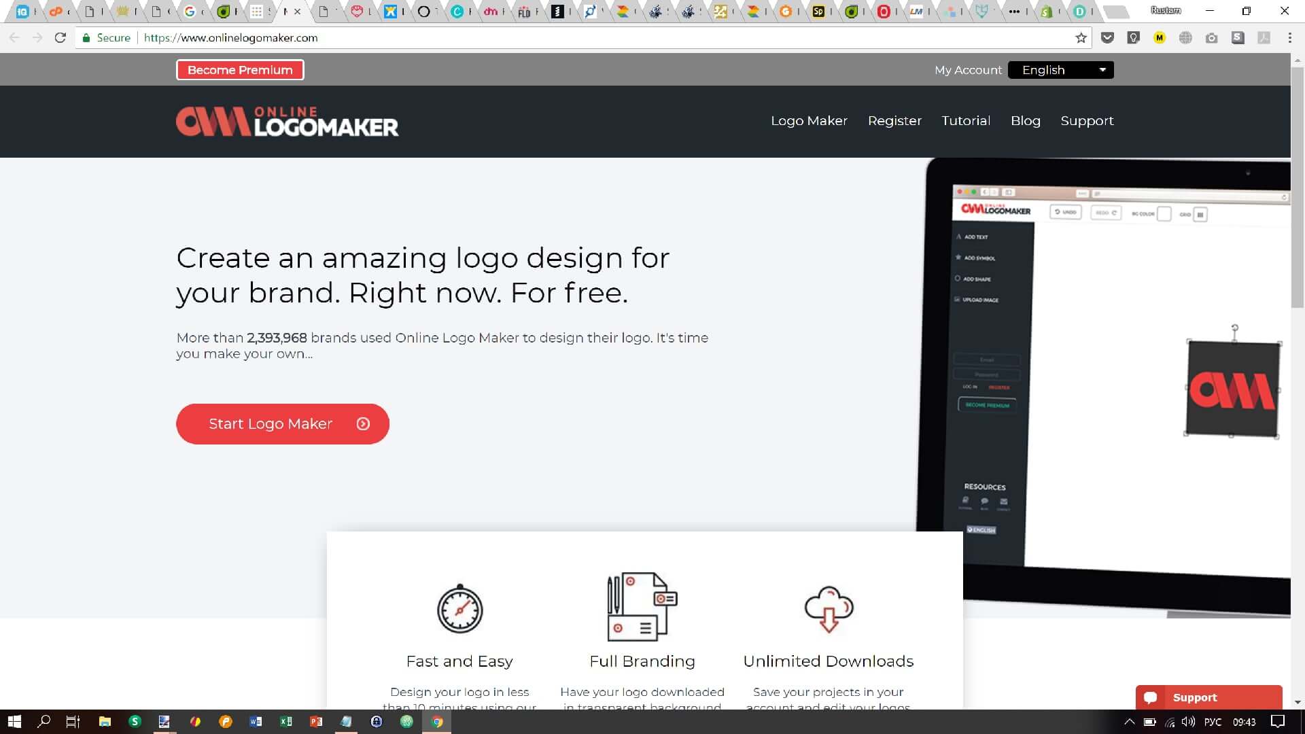Click the Pocket extension icon
This screenshot has width=1305, height=734.
[1107, 38]
